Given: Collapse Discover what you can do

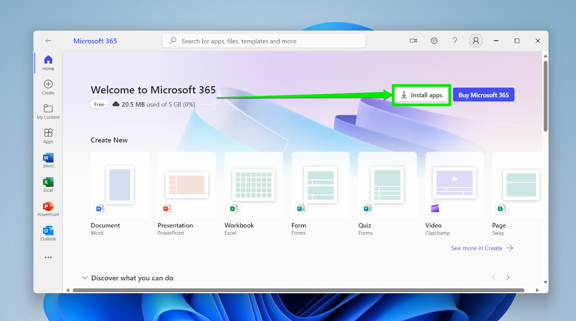Looking at the screenshot, I should tap(85, 278).
